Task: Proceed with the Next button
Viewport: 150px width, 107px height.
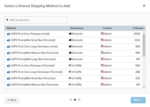Action: coord(138,100)
